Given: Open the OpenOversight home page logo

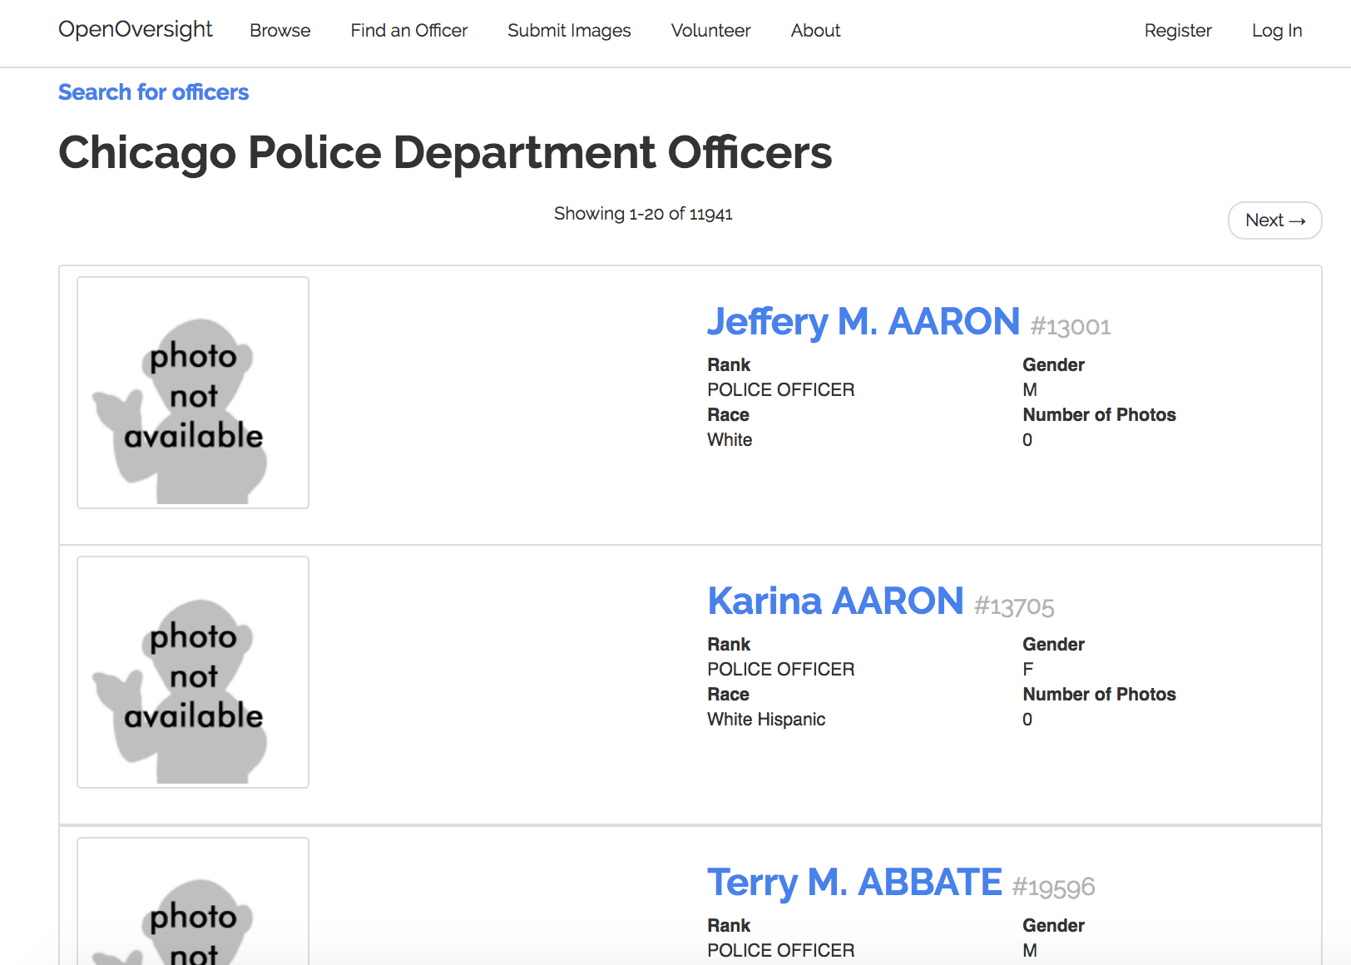Looking at the screenshot, I should (135, 30).
